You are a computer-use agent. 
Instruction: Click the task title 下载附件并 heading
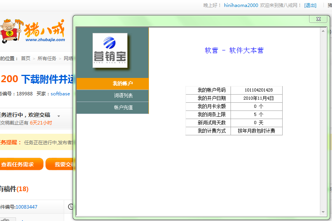(47, 79)
